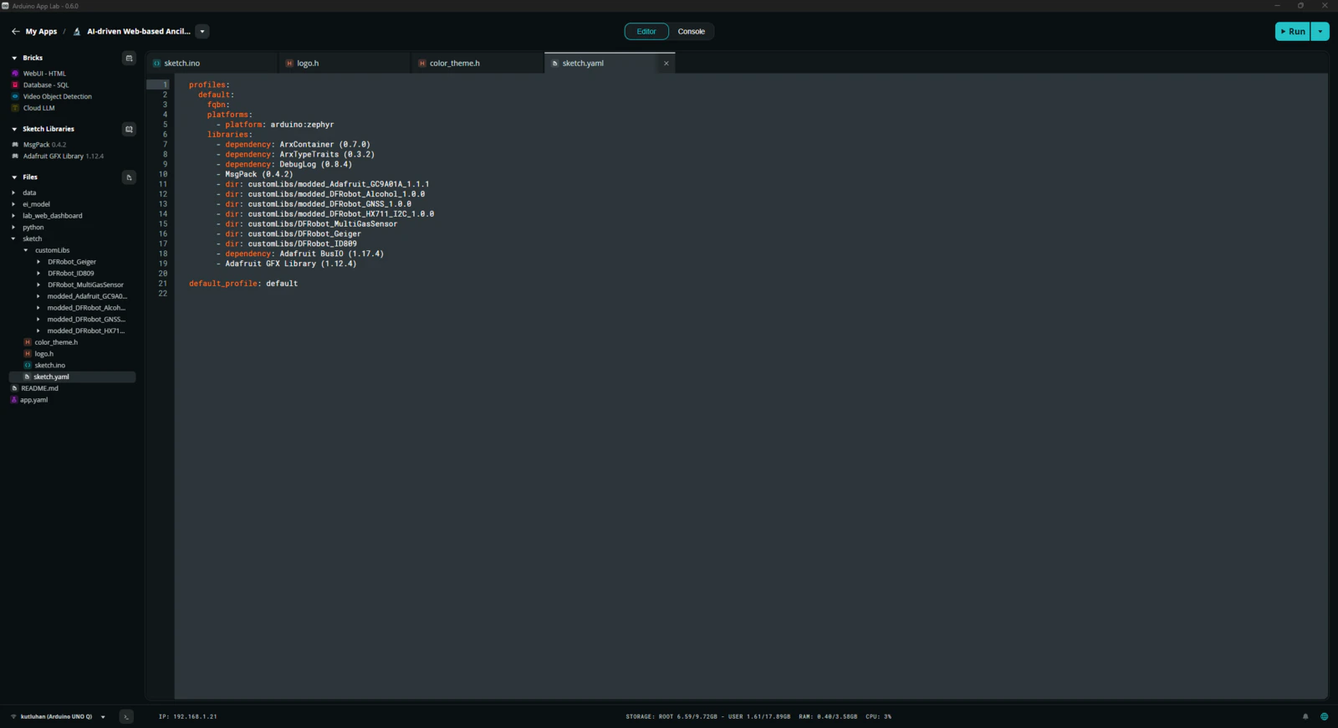Screen dimensions: 1338x728
Task: Select the sketch.yaml tab
Action: pos(610,64)
